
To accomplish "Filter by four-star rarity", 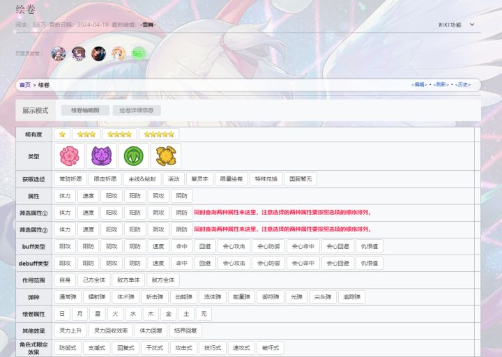I will [x=119, y=135].
